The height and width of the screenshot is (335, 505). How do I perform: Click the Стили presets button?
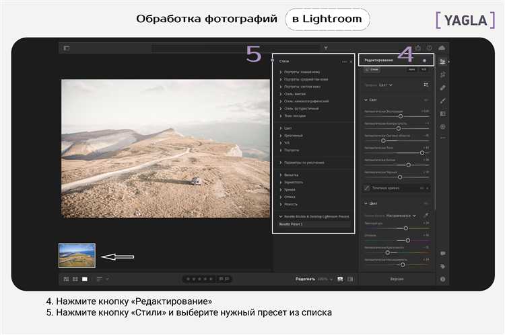tap(372, 69)
